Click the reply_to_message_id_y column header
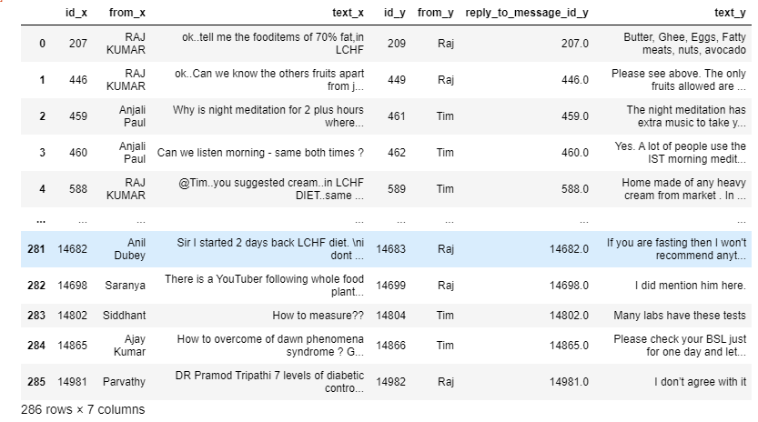This screenshot has width=758, height=422. [x=527, y=13]
